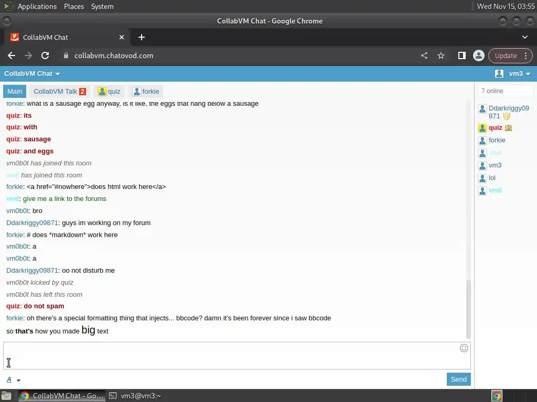This screenshot has width=537, height=402.
Task: Click 'vm0b0t kicked by quiz' notice
Action: click(x=40, y=283)
